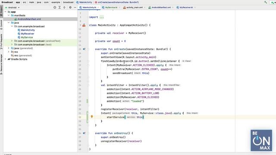Expand the java (generated) folder
This screenshot has height=155, width=276.
click(x=9, y=48)
